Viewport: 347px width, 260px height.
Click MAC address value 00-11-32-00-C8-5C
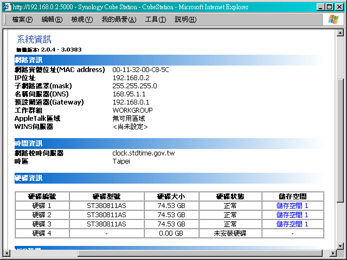(140, 70)
